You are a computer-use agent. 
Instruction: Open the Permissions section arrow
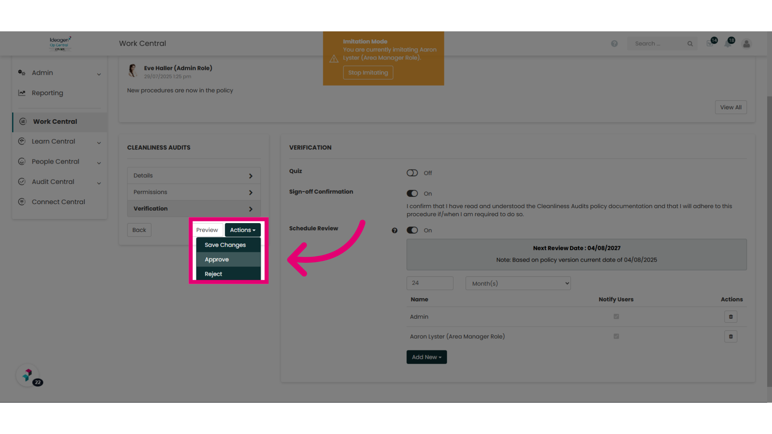pyautogui.click(x=250, y=192)
